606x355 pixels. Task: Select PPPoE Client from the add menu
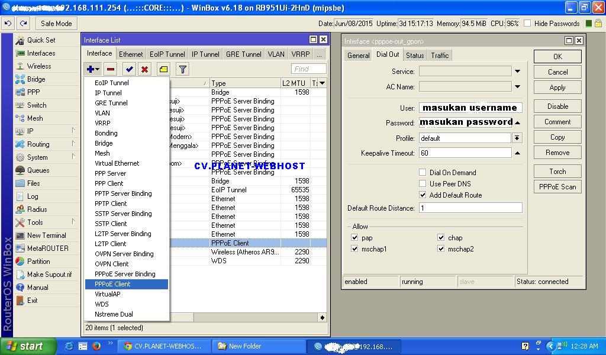click(112, 284)
